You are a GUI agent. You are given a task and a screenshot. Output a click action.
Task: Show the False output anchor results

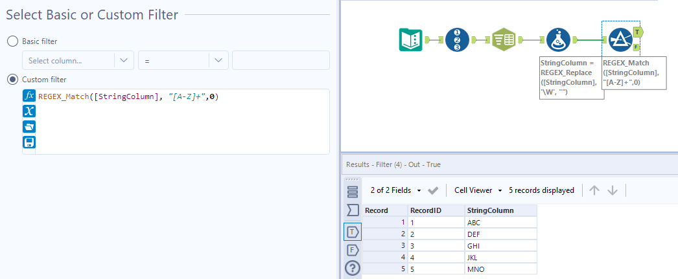353,250
